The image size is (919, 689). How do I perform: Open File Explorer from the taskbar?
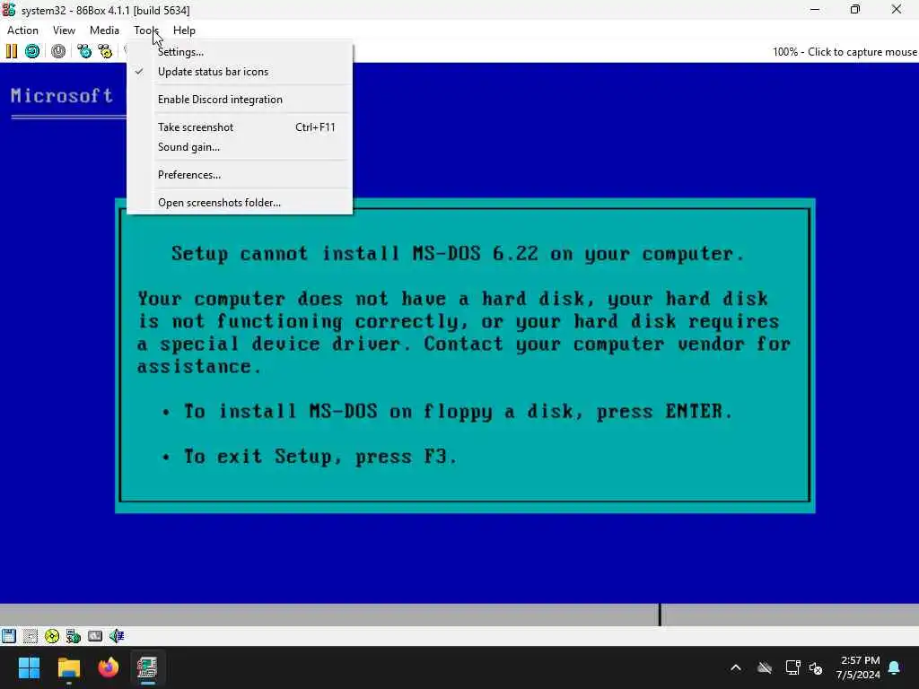tap(68, 667)
